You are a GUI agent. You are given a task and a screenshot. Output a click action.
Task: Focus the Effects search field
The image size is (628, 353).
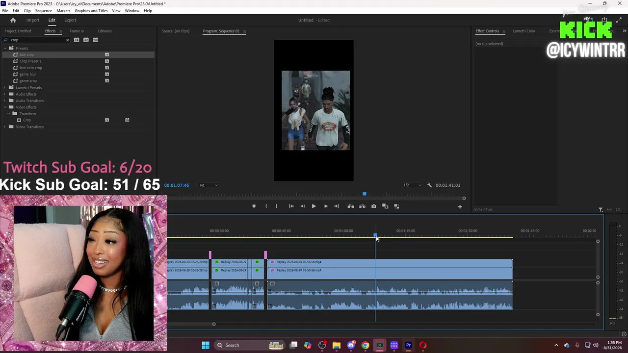pos(37,40)
